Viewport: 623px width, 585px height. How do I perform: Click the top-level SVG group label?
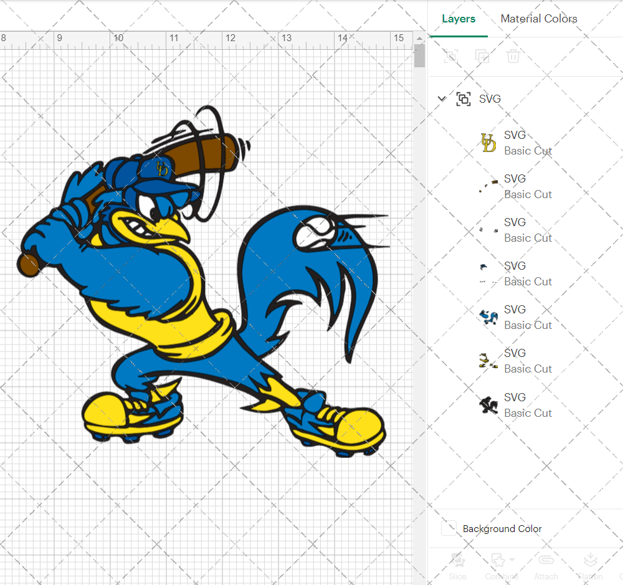pos(490,98)
